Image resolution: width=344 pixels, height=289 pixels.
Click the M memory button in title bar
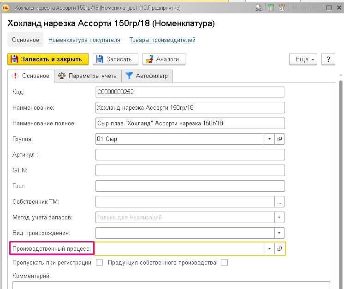[x=295, y=8]
